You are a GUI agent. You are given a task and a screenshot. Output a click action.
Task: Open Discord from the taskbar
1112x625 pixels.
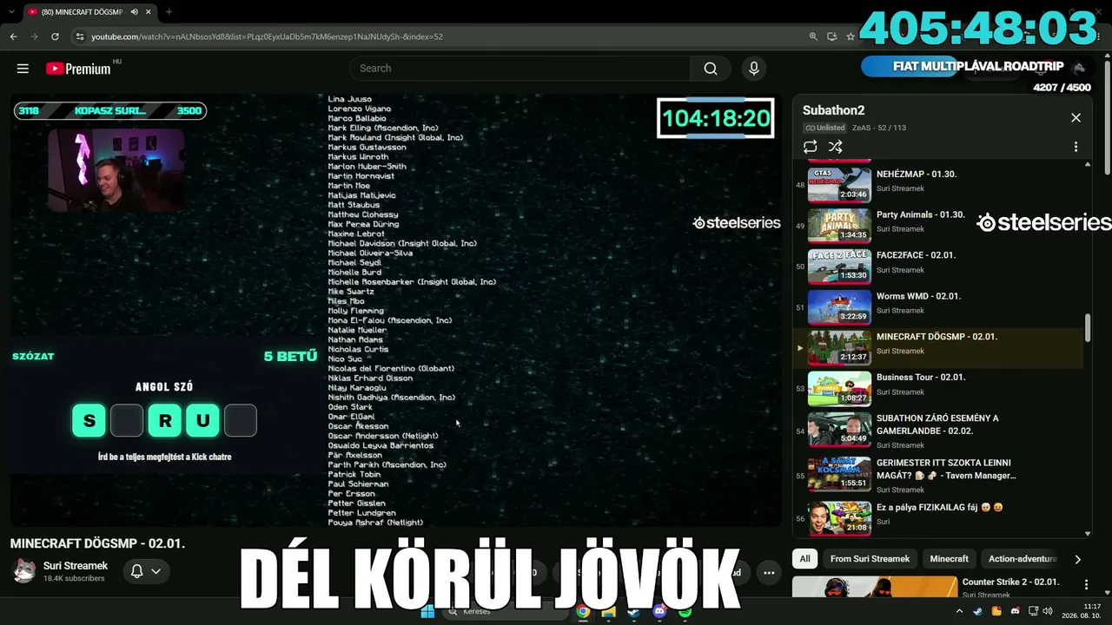click(x=659, y=612)
